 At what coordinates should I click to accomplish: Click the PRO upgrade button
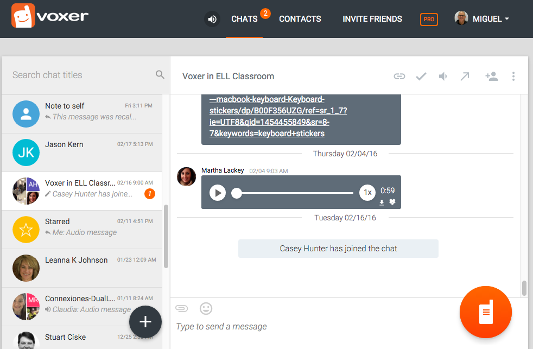pos(429,19)
